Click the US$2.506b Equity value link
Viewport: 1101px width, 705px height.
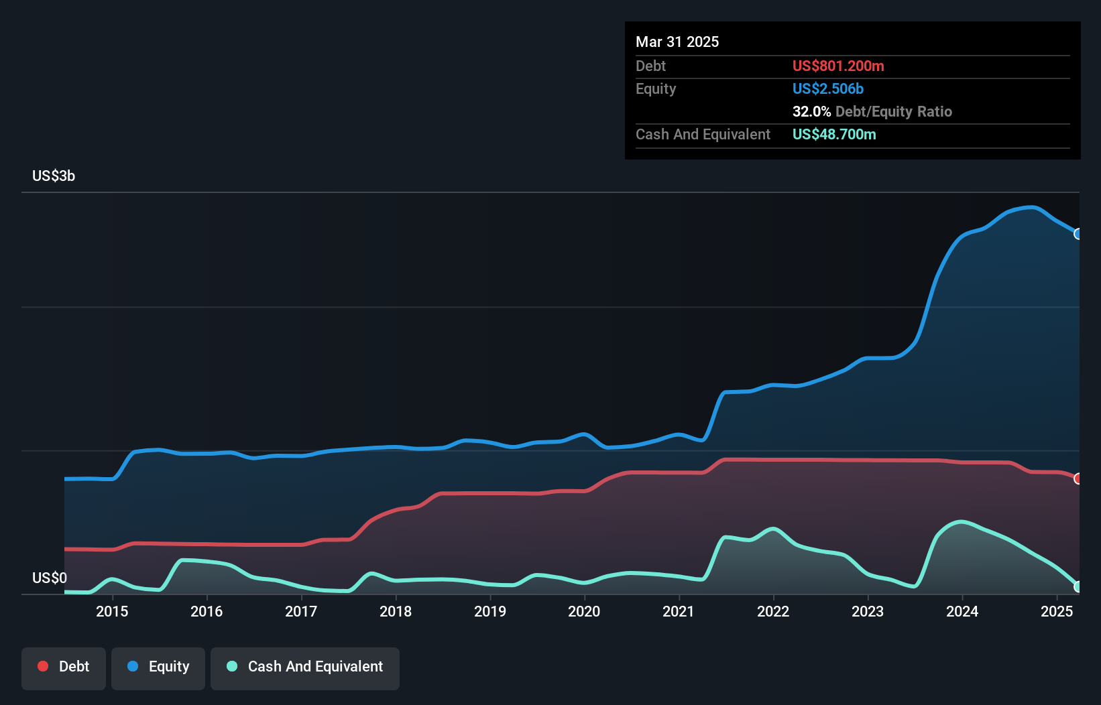(828, 88)
